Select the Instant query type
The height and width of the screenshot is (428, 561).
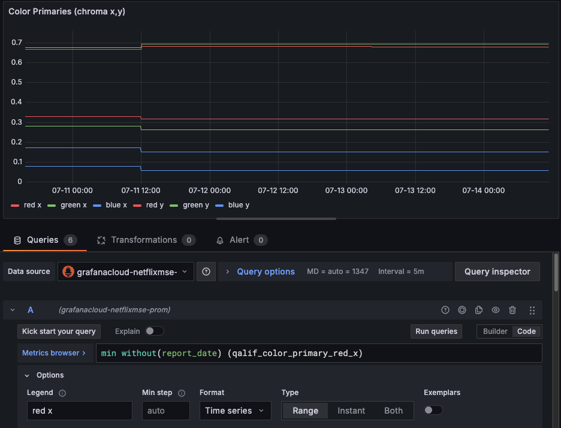click(x=351, y=411)
